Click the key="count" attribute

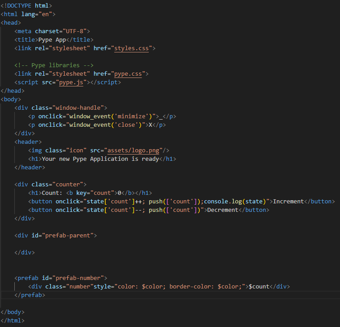pos(95,193)
